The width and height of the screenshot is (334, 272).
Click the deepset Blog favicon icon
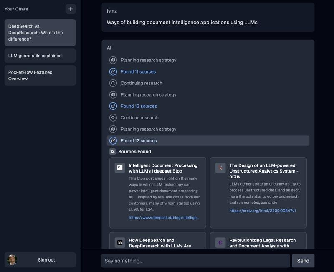pyautogui.click(x=120, y=168)
